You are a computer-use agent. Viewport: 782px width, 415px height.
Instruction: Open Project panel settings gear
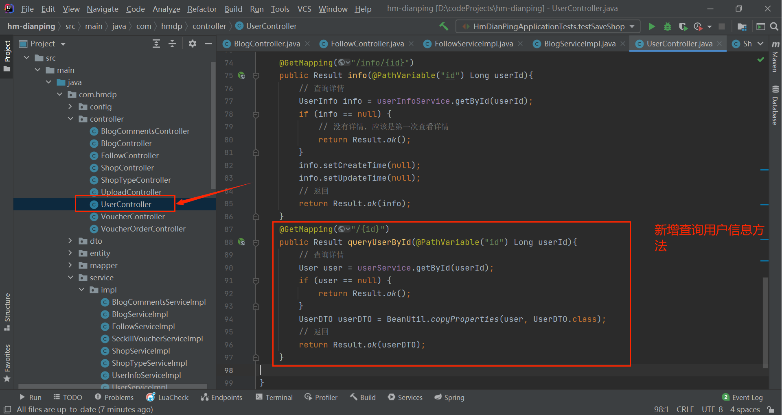pos(193,44)
